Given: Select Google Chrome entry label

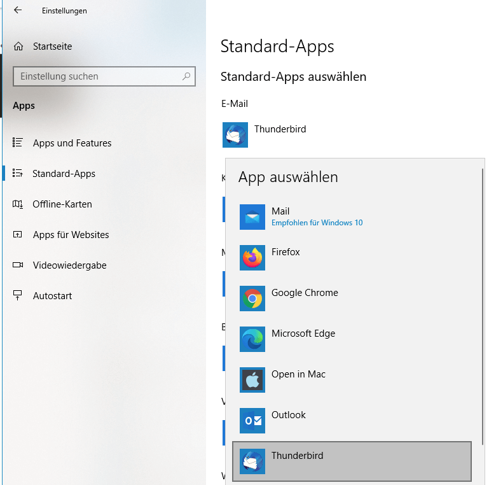Looking at the screenshot, I should 305,293.
